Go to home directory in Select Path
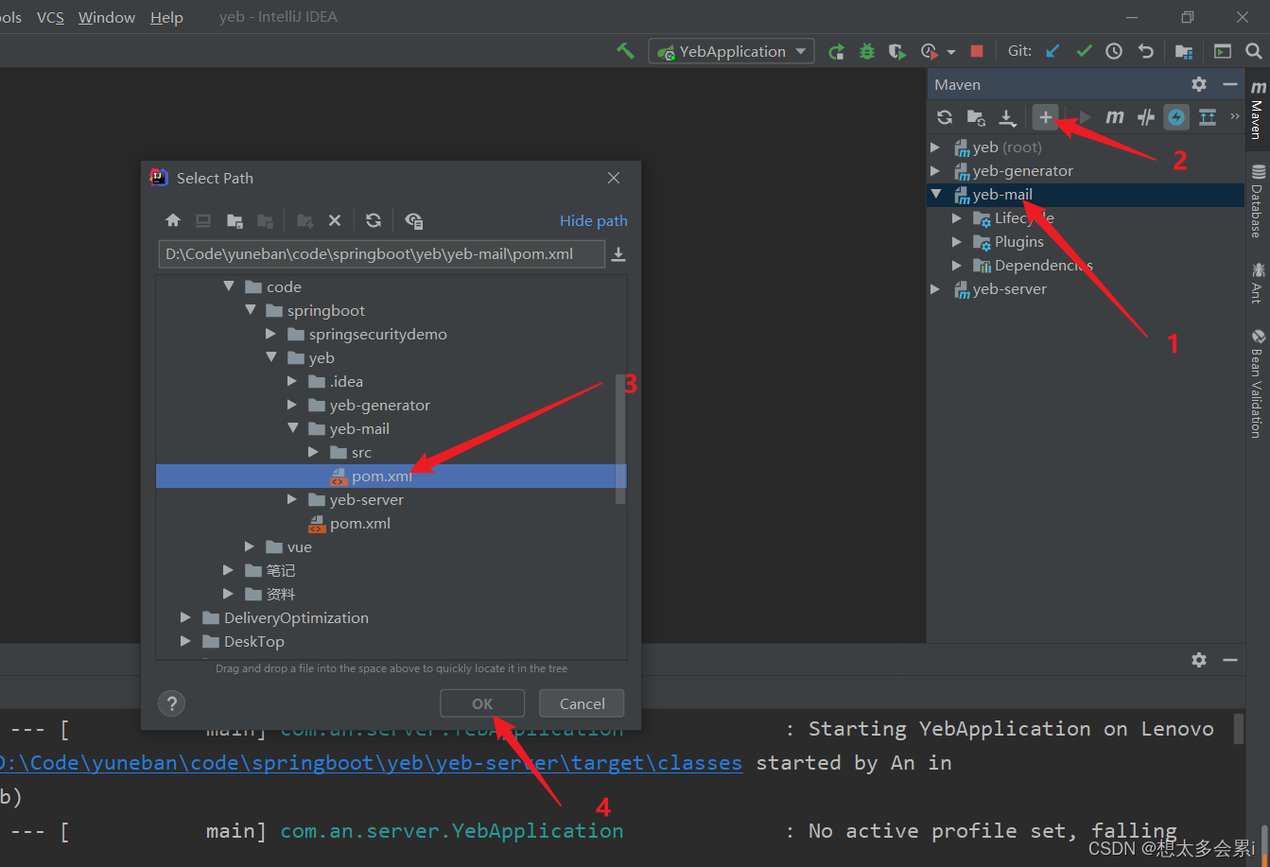The width and height of the screenshot is (1270, 867). (x=172, y=220)
